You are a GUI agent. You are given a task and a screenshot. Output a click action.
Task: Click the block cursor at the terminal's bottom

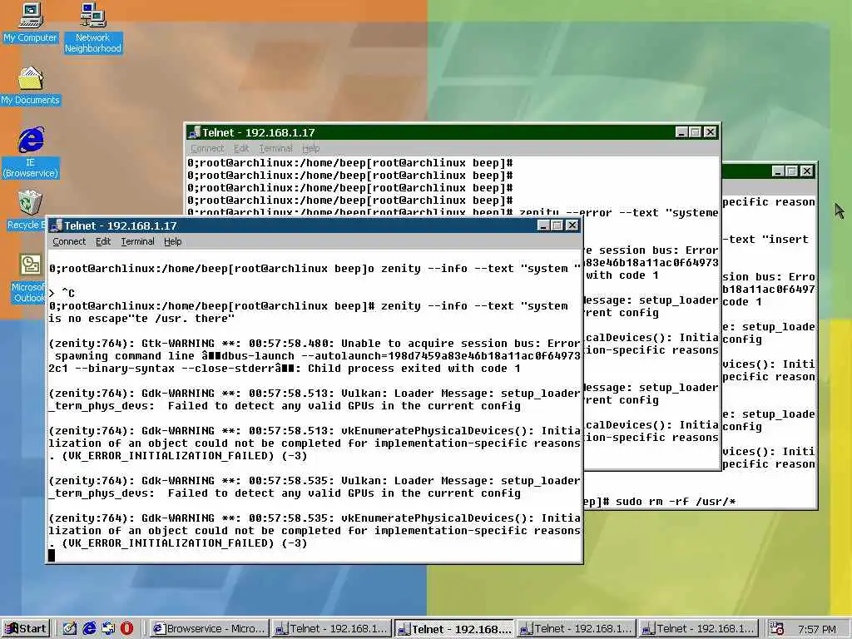click(52, 555)
